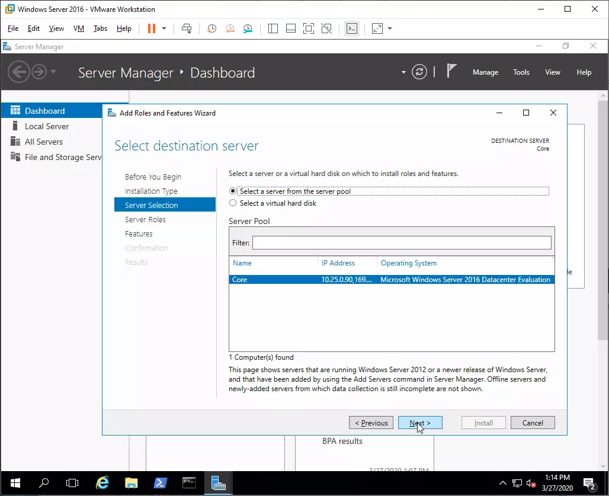Click Server Manager forward navigation arrow

coord(39,72)
